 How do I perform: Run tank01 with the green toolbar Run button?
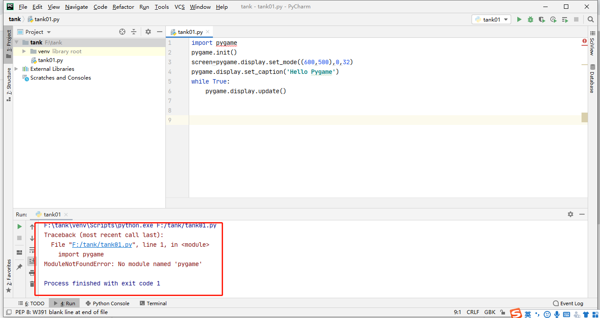click(x=519, y=19)
